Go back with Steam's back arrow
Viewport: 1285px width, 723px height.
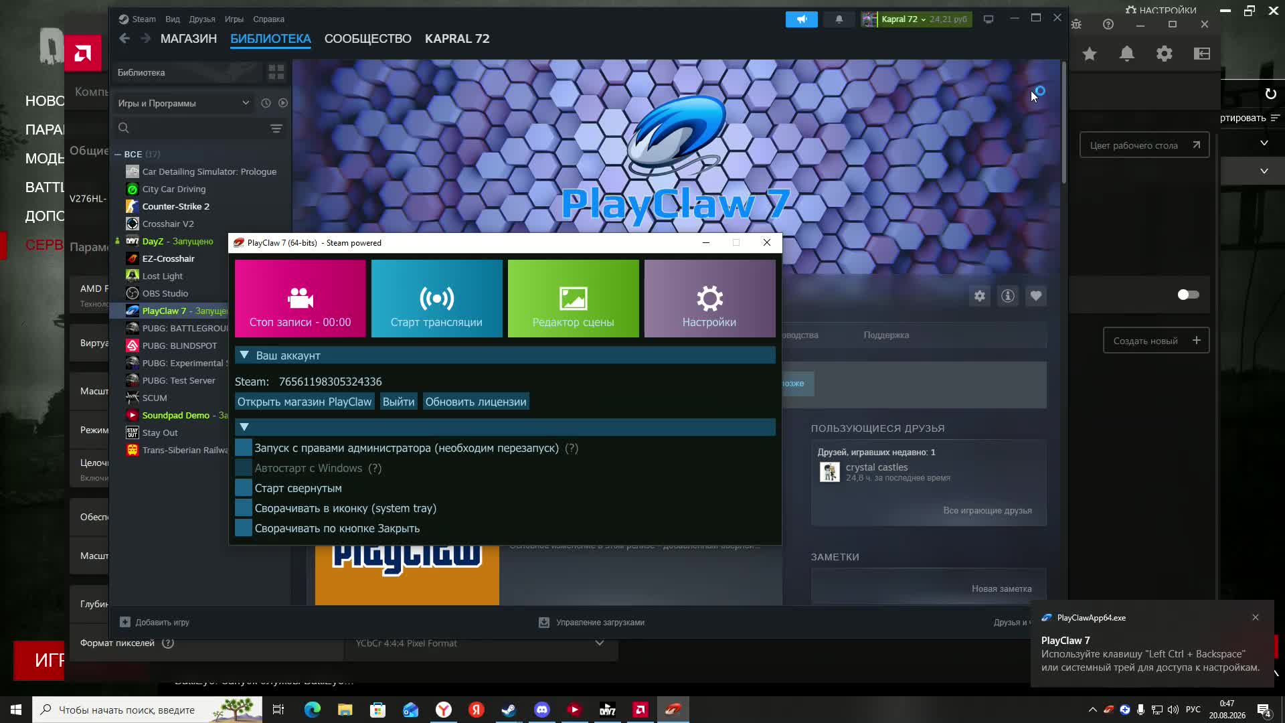(x=124, y=39)
